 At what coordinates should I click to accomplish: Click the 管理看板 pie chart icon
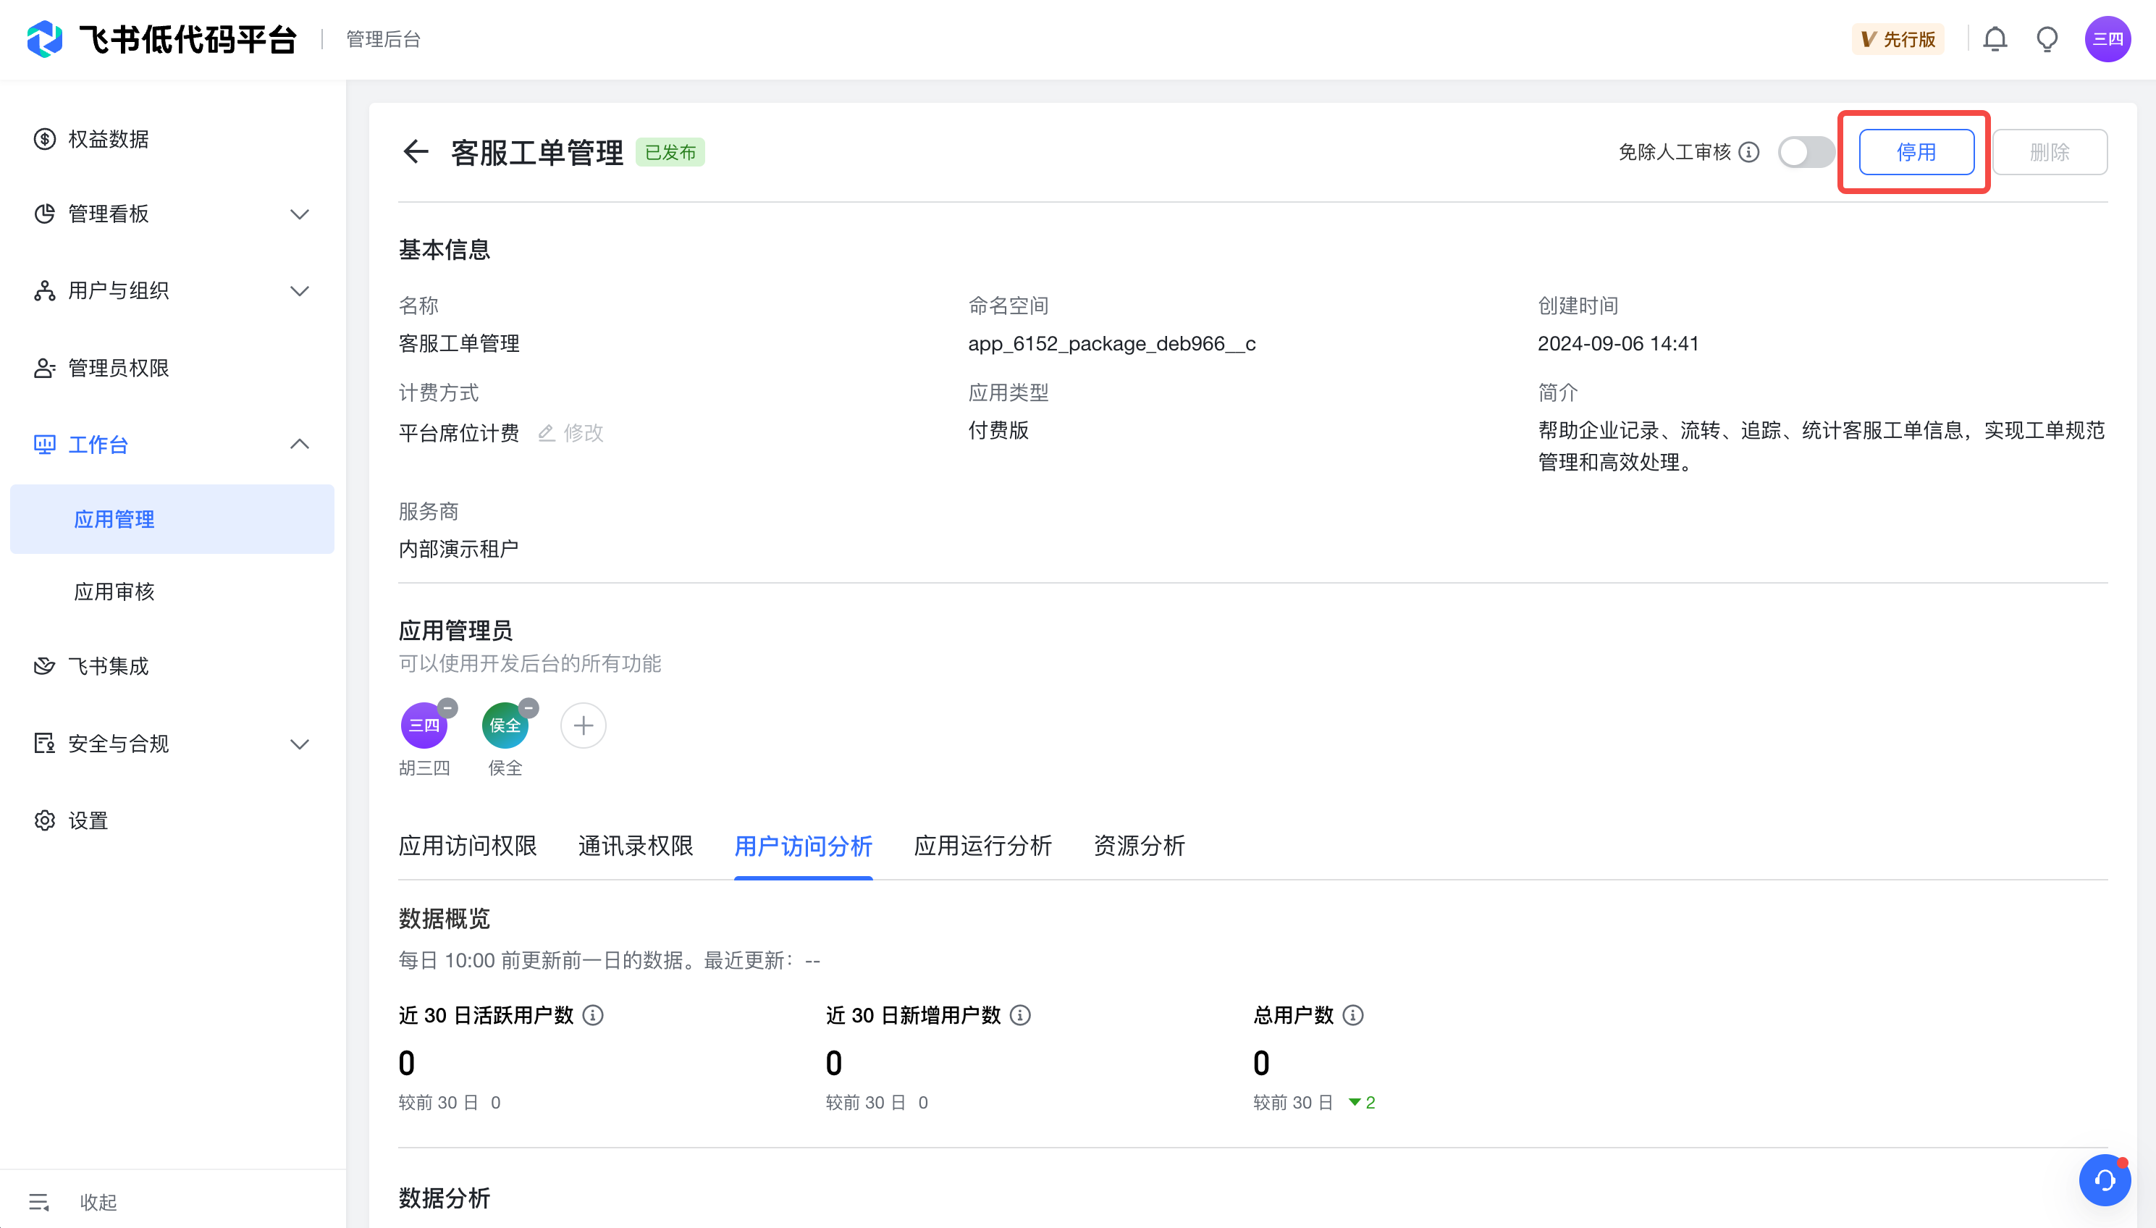(x=45, y=214)
